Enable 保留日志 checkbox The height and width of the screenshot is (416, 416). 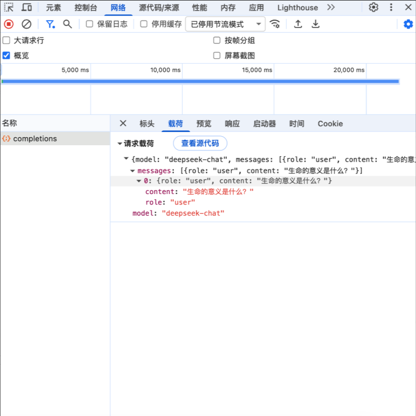pos(90,24)
